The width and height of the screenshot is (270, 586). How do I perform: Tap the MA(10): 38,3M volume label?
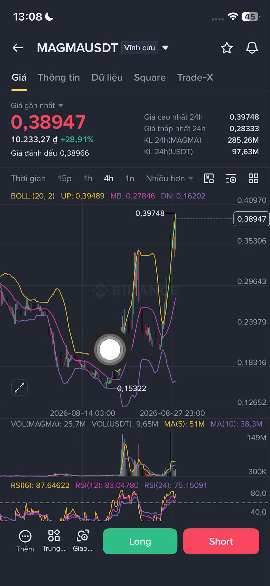tap(236, 424)
